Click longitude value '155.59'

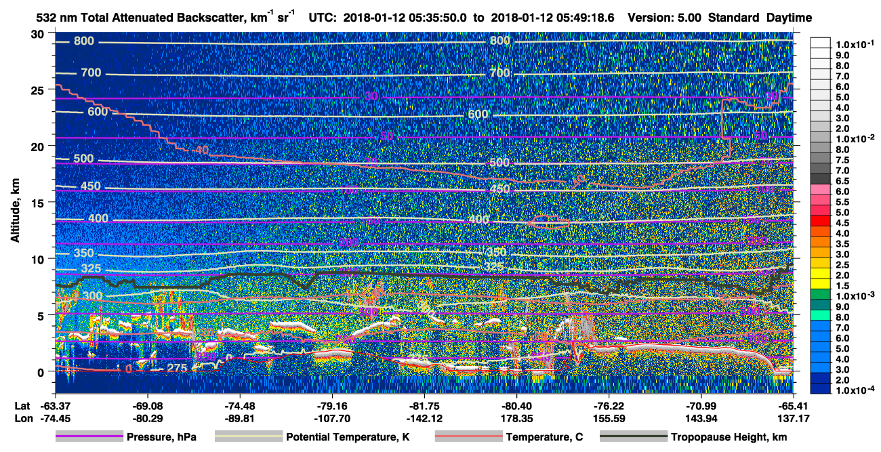coord(609,418)
